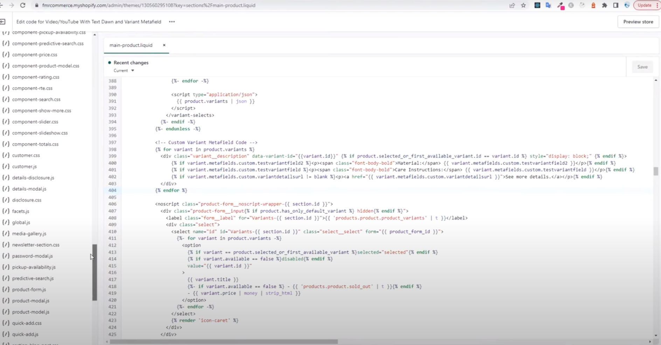Click the Save button
Image resolution: width=661 pixels, height=345 pixels.
[x=642, y=67]
